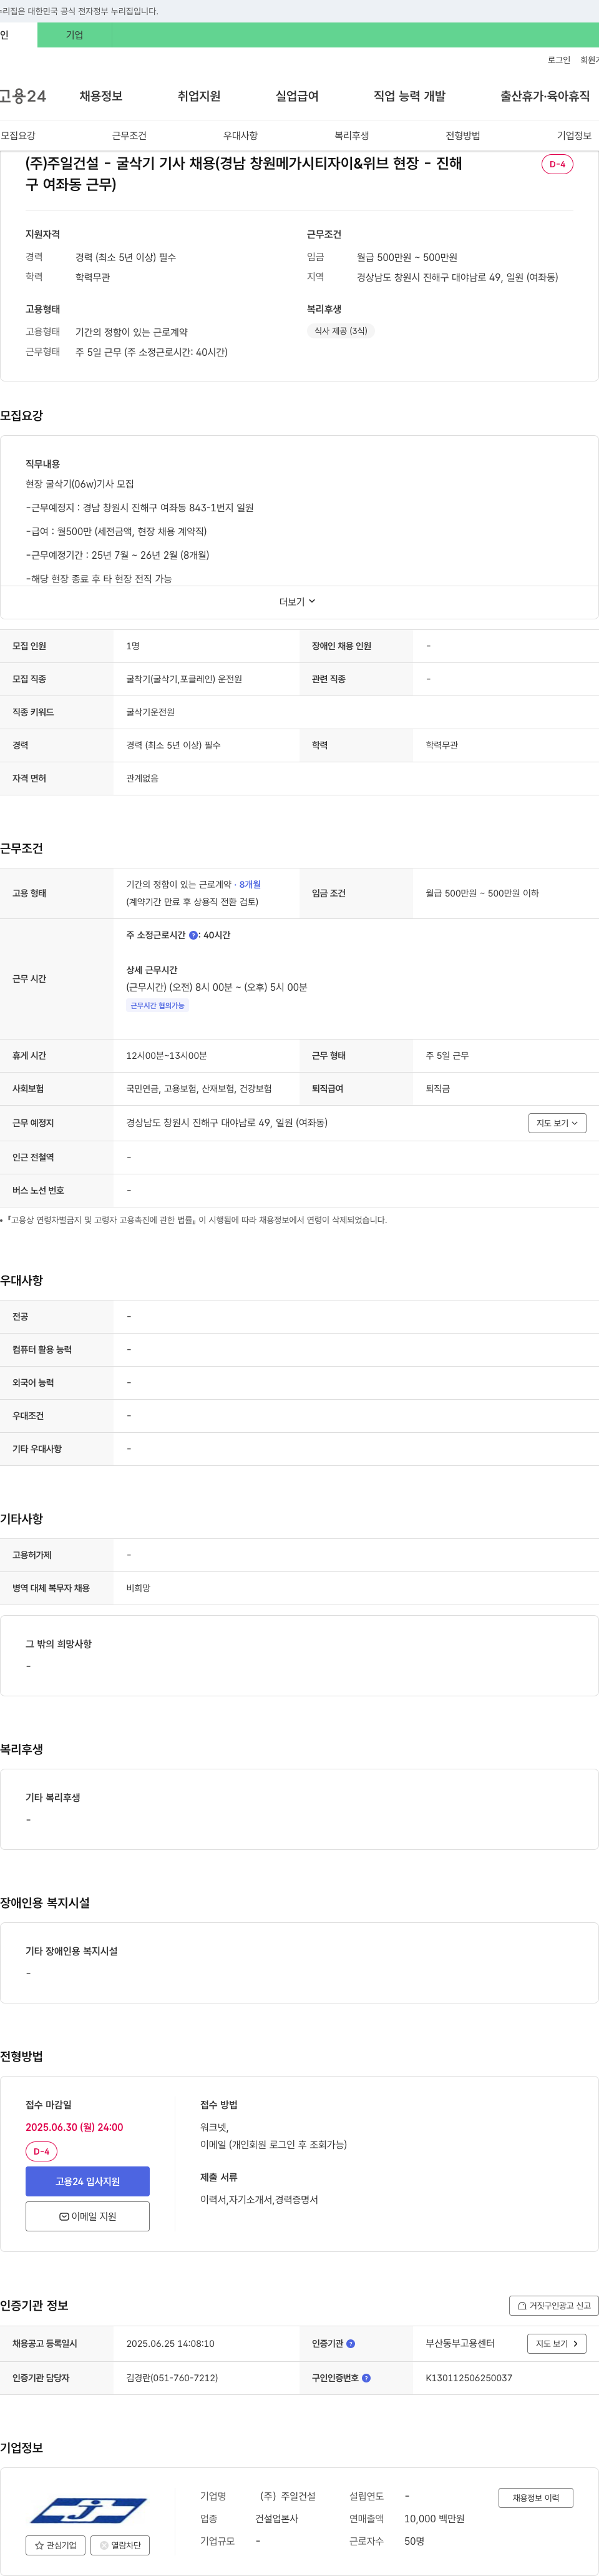Click the D-4 badge under 접수 마감일
Viewport: 599px width, 2576px height.
(x=42, y=2151)
